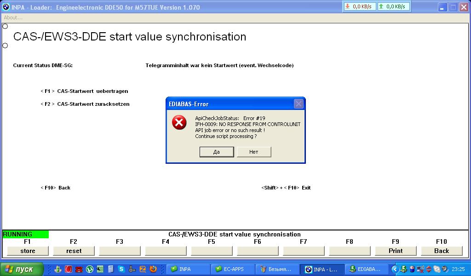Click the BMW logo in title bar

coord(6,7)
